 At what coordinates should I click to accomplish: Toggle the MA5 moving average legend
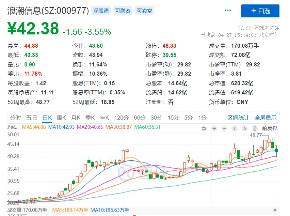click(x=33, y=127)
